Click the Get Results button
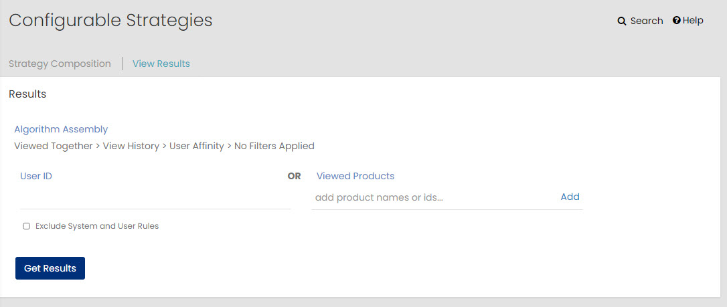Viewport: 727px width, 307px height. click(x=50, y=268)
